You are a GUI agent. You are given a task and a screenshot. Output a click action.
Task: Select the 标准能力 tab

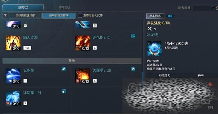pyautogui.click(x=165, y=75)
